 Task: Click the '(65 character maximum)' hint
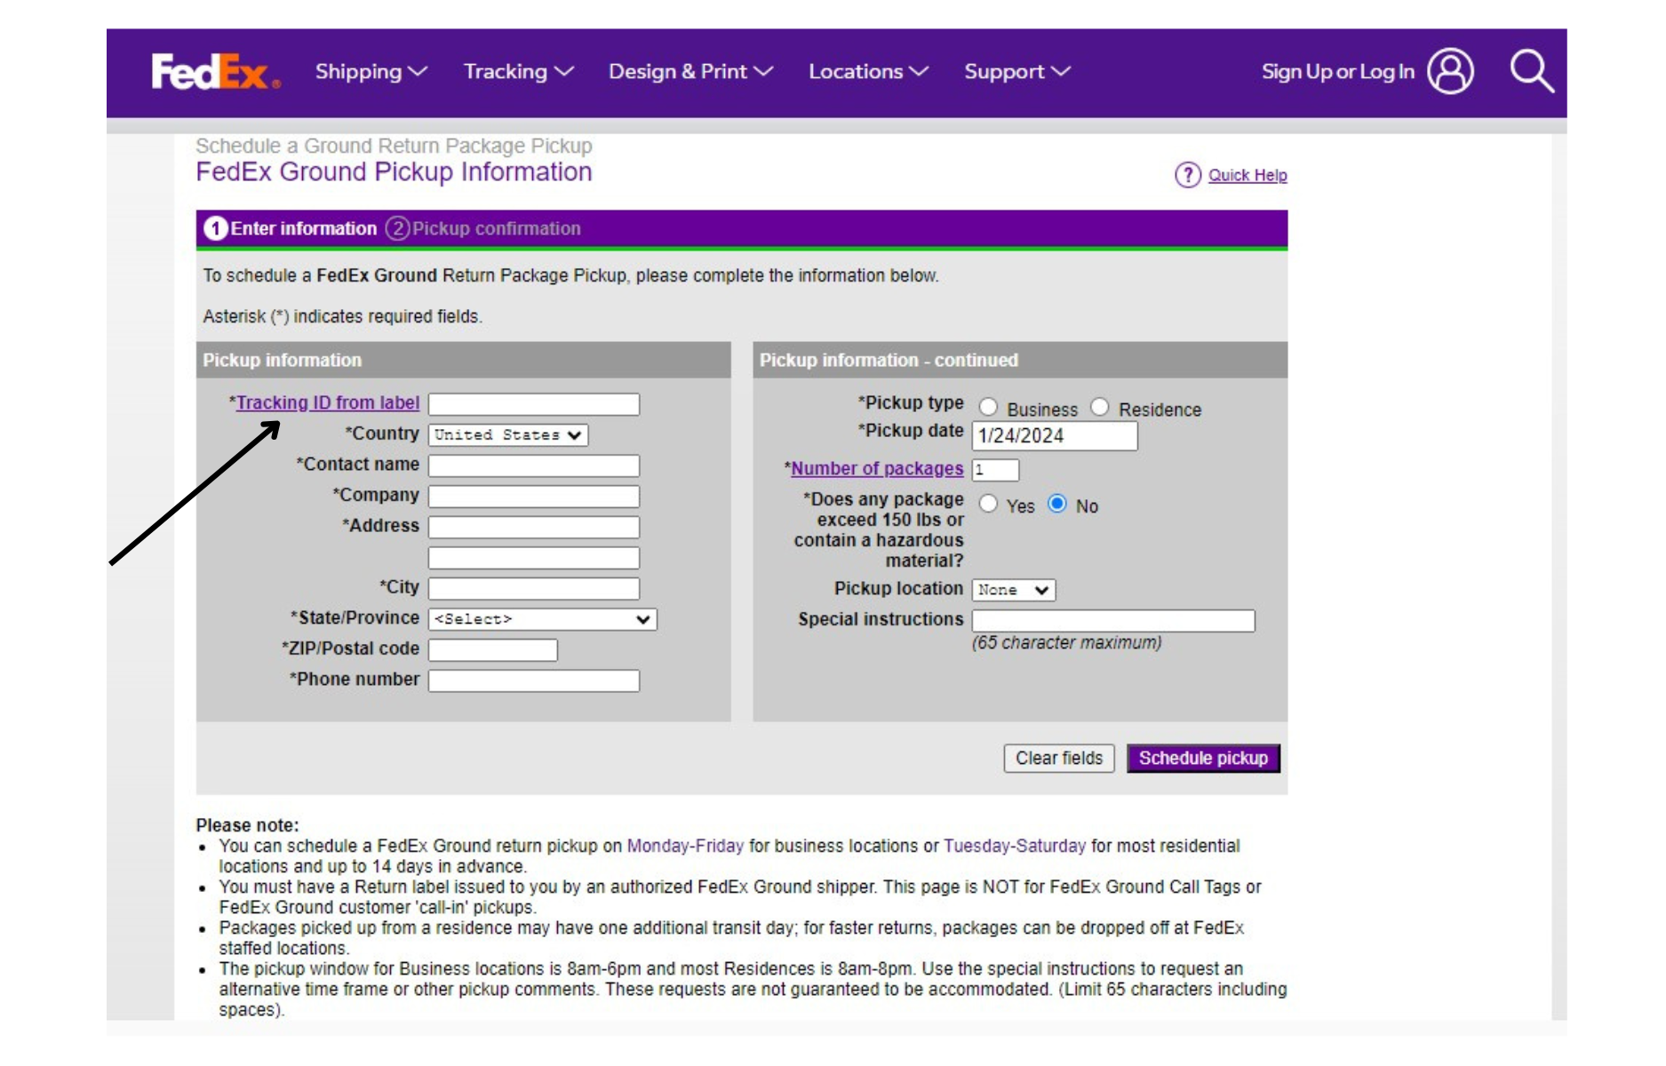click(x=1066, y=642)
